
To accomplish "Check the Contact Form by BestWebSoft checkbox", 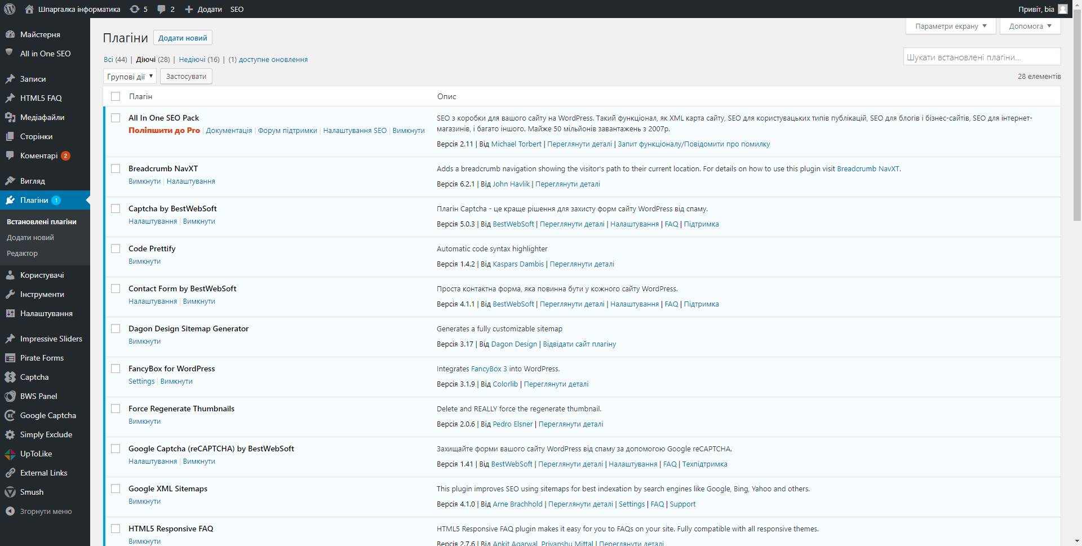I will pos(116,288).
